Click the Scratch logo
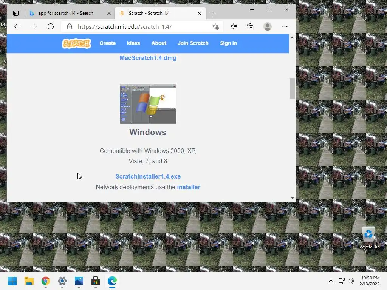The height and width of the screenshot is (290, 387). pyautogui.click(x=76, y=43)
